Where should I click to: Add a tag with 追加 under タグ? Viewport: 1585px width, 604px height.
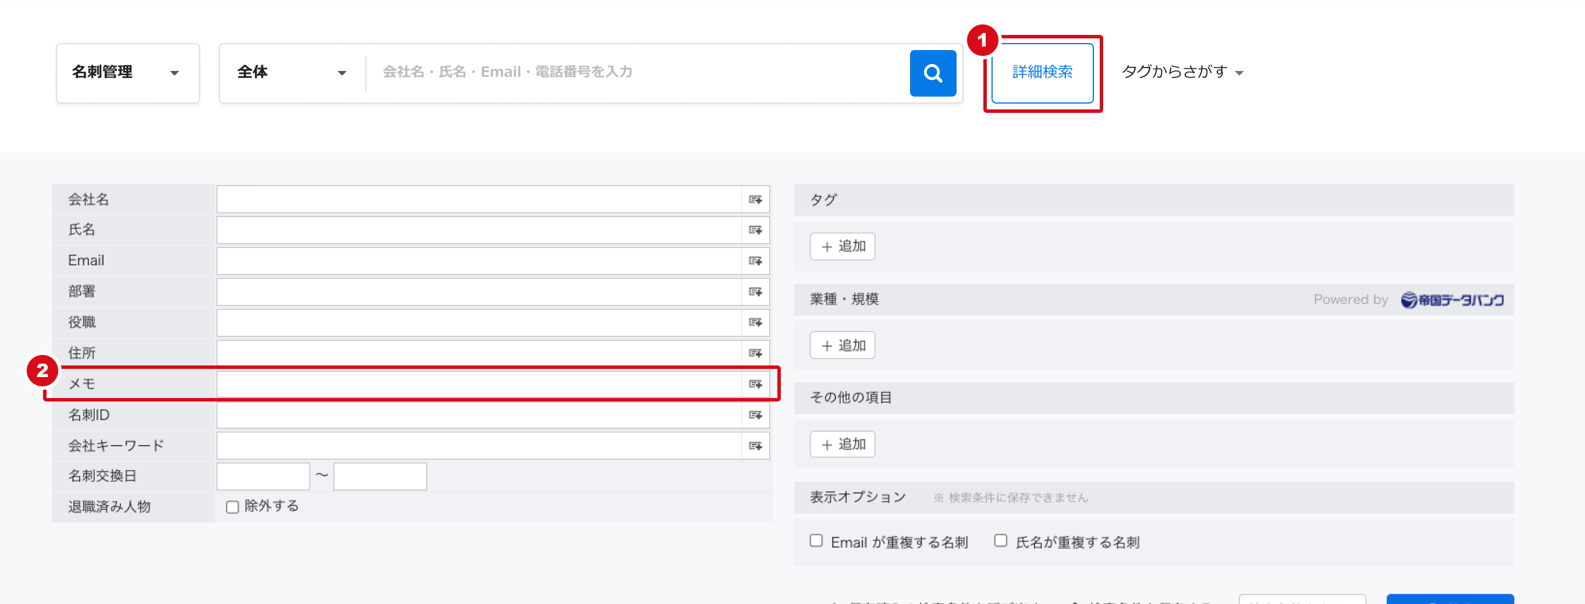[x=842, y=246]
